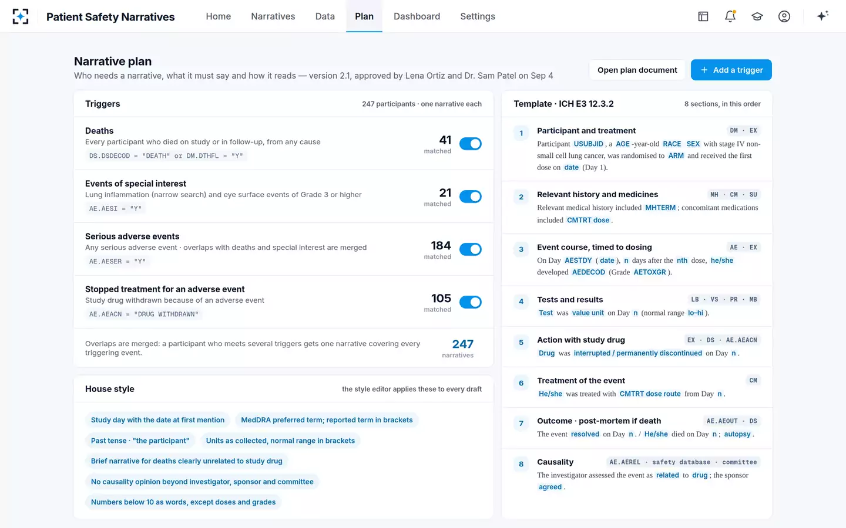Click the Add a trigger button

731,70
